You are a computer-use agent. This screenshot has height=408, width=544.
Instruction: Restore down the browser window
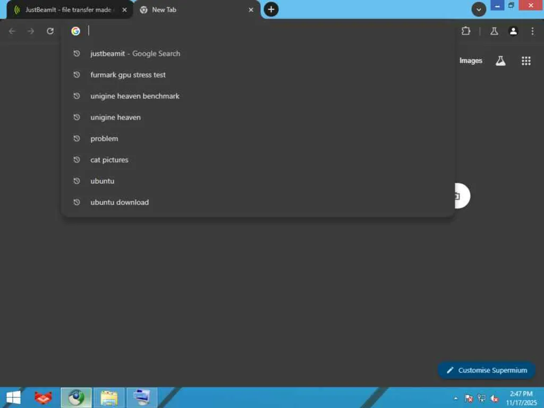click(511, 5)
